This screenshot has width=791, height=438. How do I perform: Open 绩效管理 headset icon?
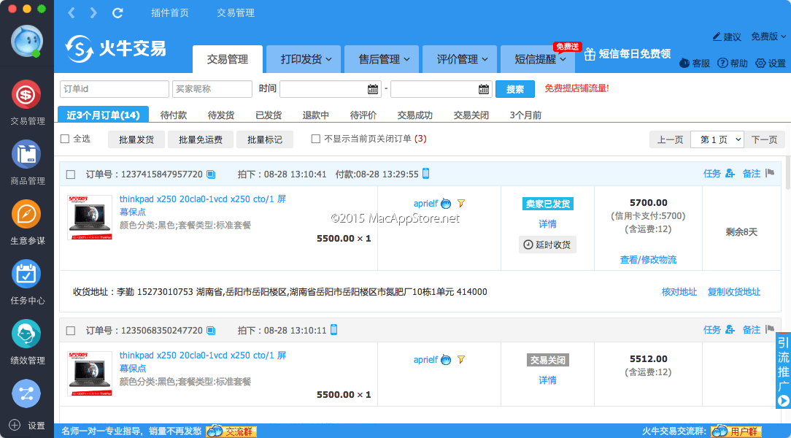coord(26,334)
